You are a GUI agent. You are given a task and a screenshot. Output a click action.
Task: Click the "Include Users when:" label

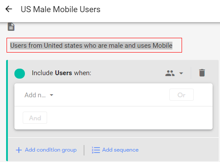click(x=62, y=73)
